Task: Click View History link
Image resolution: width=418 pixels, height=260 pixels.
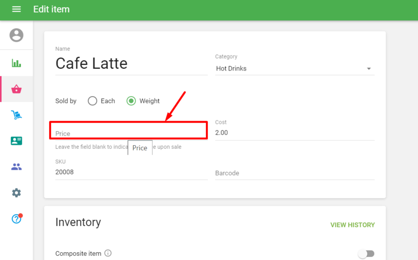Action: tap(352, 225)
